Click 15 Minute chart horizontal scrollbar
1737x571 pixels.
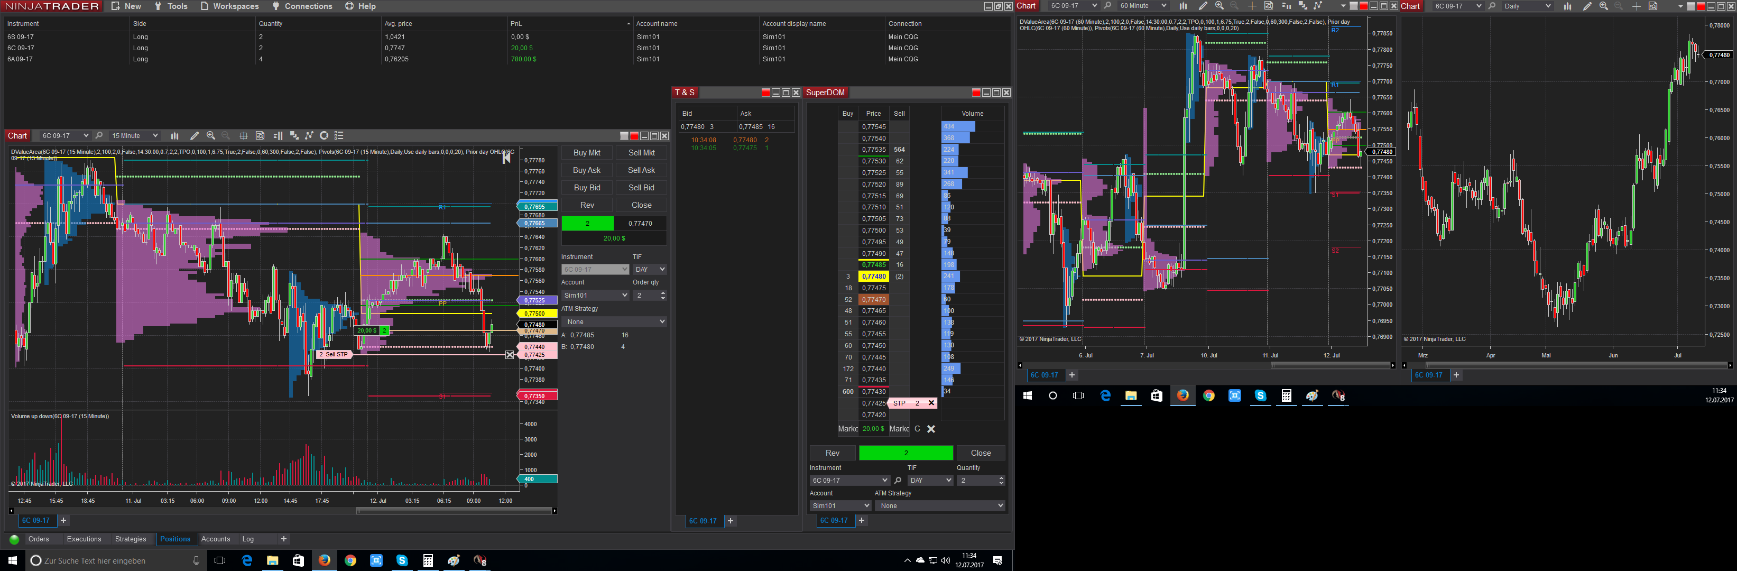coord(455,511)
